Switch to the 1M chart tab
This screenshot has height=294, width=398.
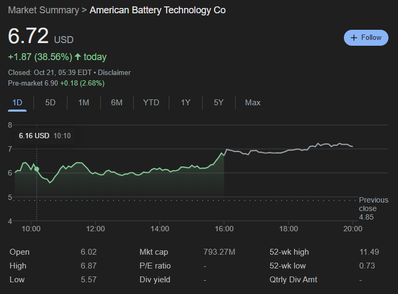(83, 103)
